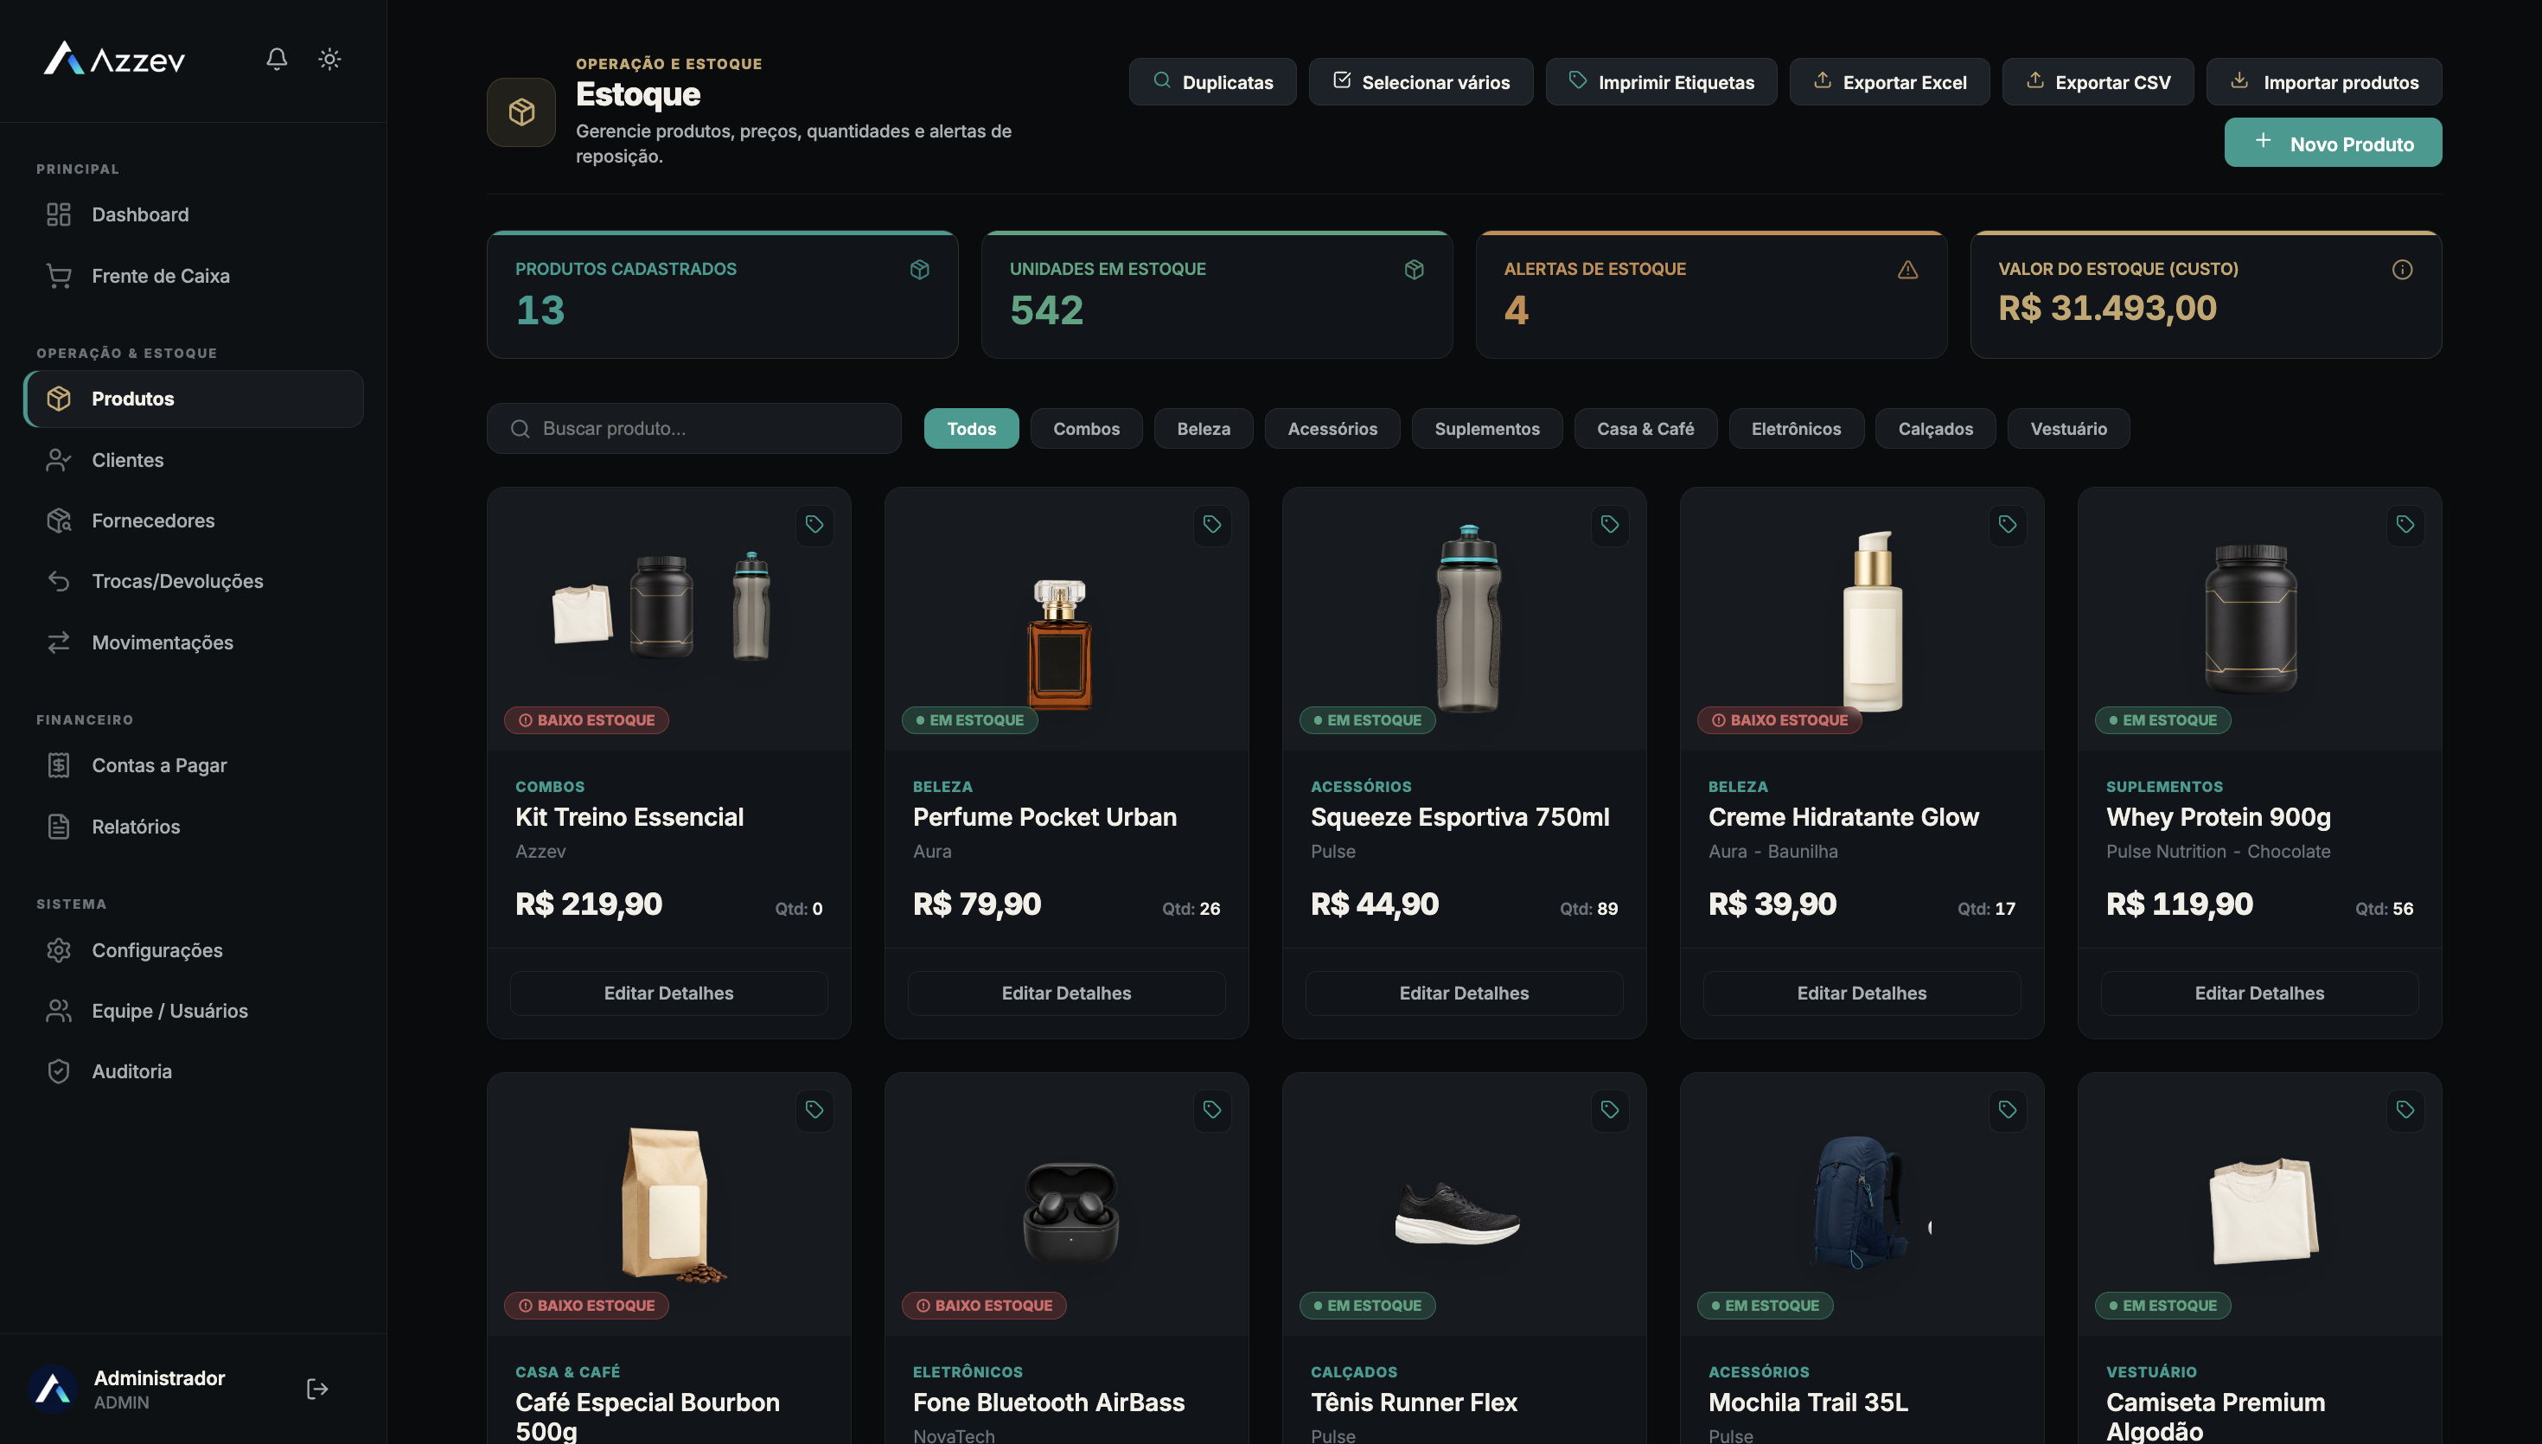Filter by Suplementos category

[1487, 428]
